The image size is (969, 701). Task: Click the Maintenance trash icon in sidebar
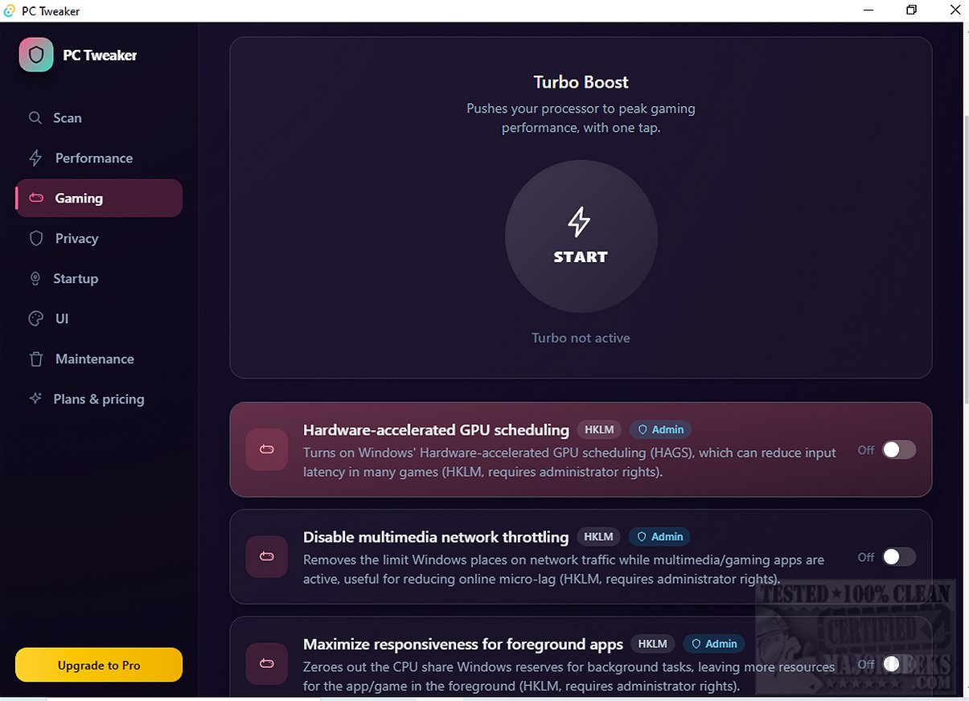coord(35,359)
